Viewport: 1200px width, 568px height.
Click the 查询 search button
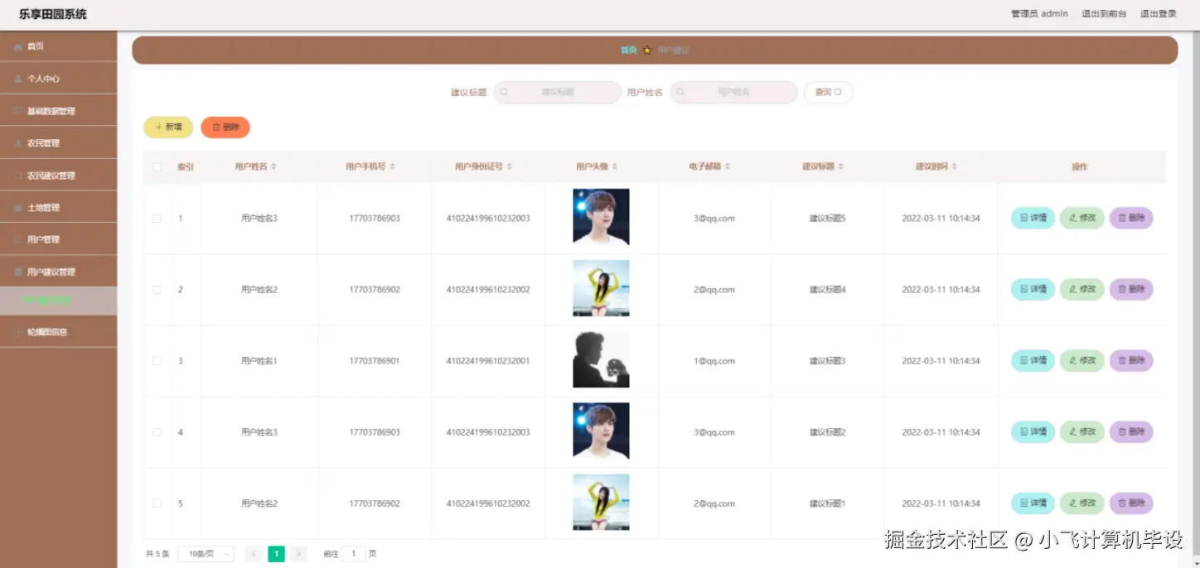click(828, 93)
